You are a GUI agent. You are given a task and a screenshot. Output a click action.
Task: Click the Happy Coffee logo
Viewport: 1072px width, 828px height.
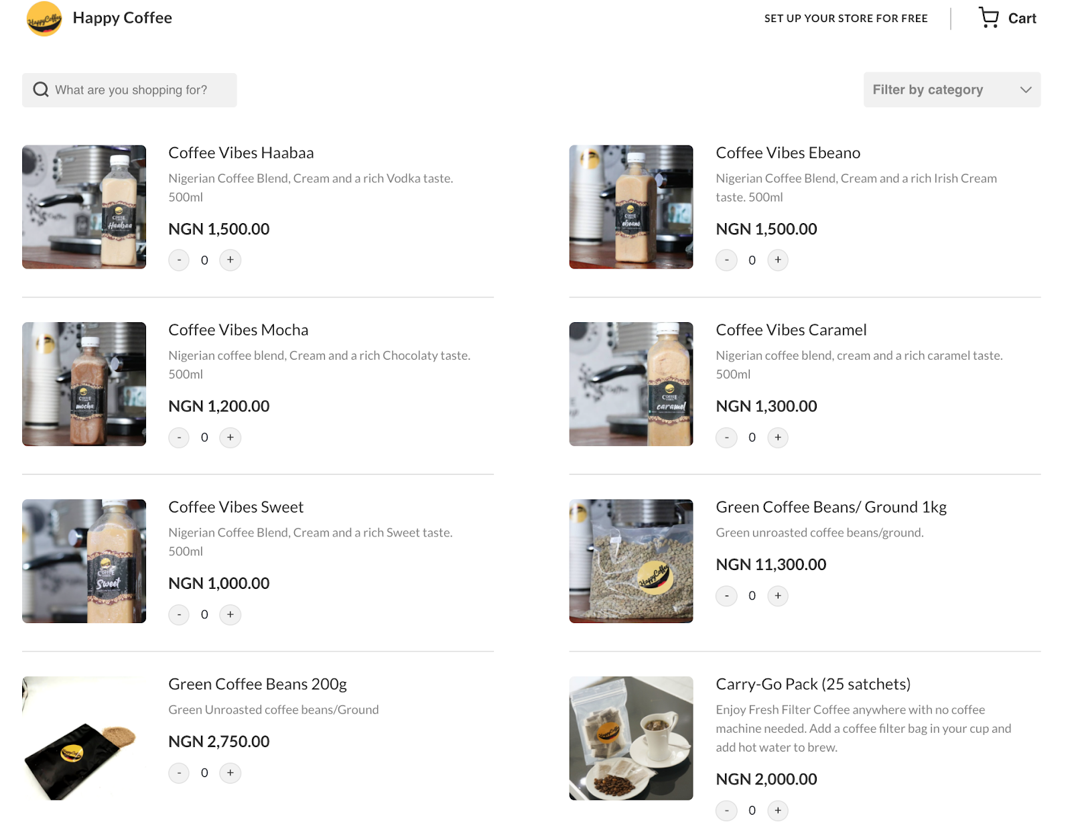(44, 19)
